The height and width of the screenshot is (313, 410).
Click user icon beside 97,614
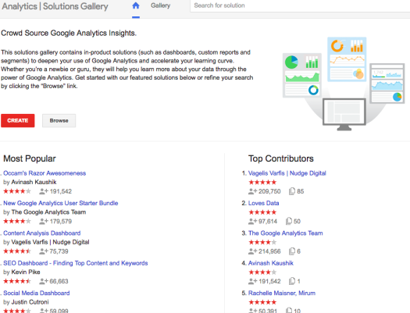[252, 222]
